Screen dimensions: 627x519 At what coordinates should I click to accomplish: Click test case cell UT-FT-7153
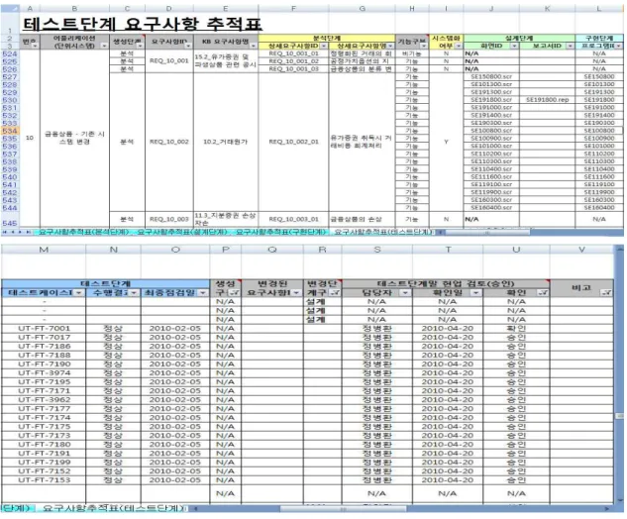pos(44,480)
